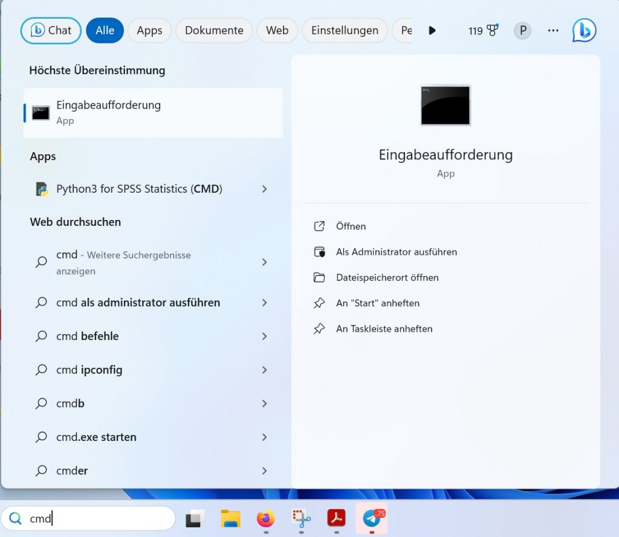Click the Task View taskbar icon

pyautogui.click(x=195, y=518)
